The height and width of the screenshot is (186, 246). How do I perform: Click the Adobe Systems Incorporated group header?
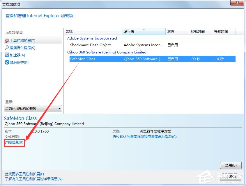pos(92,38)
